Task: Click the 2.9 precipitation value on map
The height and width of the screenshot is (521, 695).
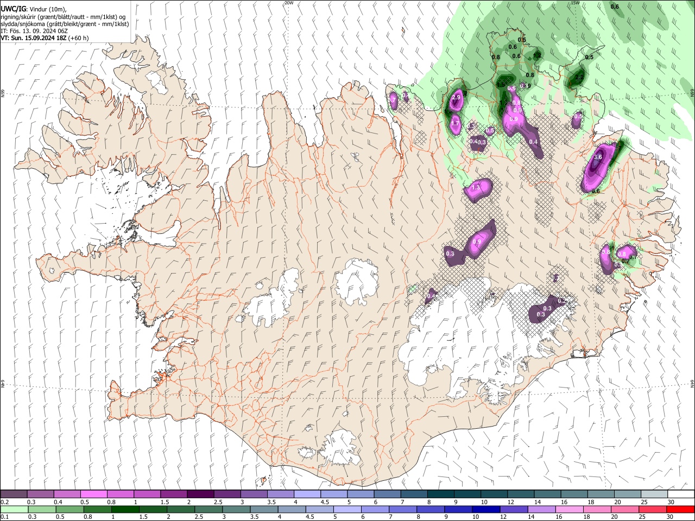Action: [x=456, y=97]
